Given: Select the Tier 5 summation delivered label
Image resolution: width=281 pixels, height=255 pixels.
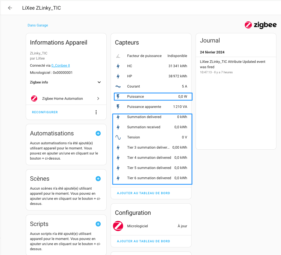Looking at the screenshot, I should pyautogui.click(x=149, y=168).
